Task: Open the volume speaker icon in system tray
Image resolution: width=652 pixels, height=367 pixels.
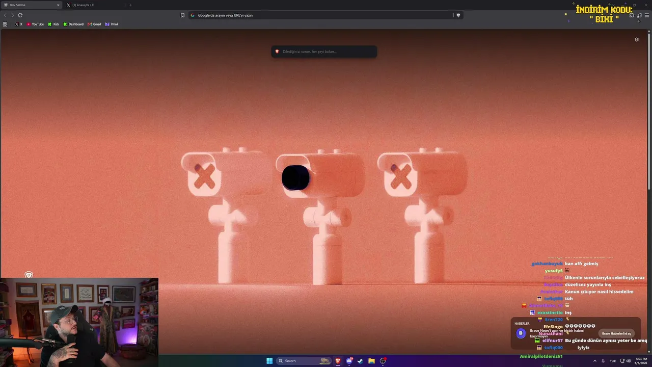Action: (x=628, y=361)
